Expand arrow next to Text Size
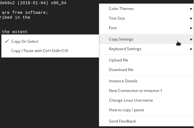Viewport: 194px width, 128px height. [191, 18]
